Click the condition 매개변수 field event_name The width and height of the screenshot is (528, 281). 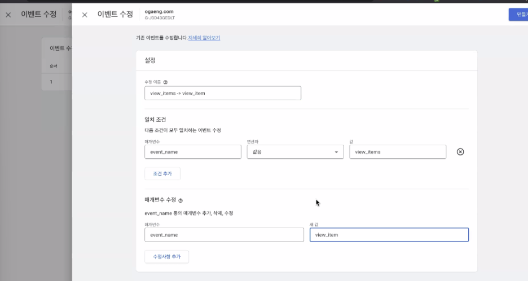pyautogui.click(x=193, y=152)
